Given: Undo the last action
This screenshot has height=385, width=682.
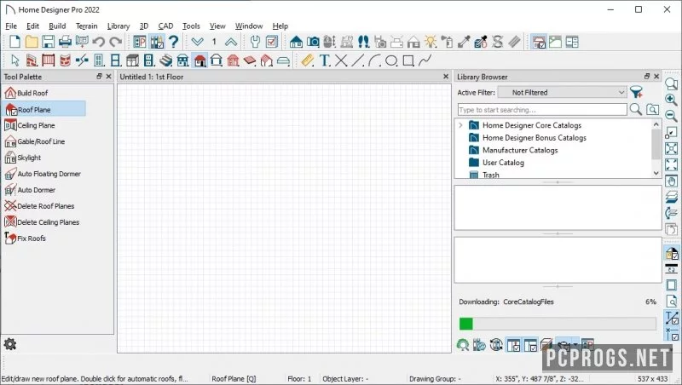Looking at the screenshot, I should point(99,42).
